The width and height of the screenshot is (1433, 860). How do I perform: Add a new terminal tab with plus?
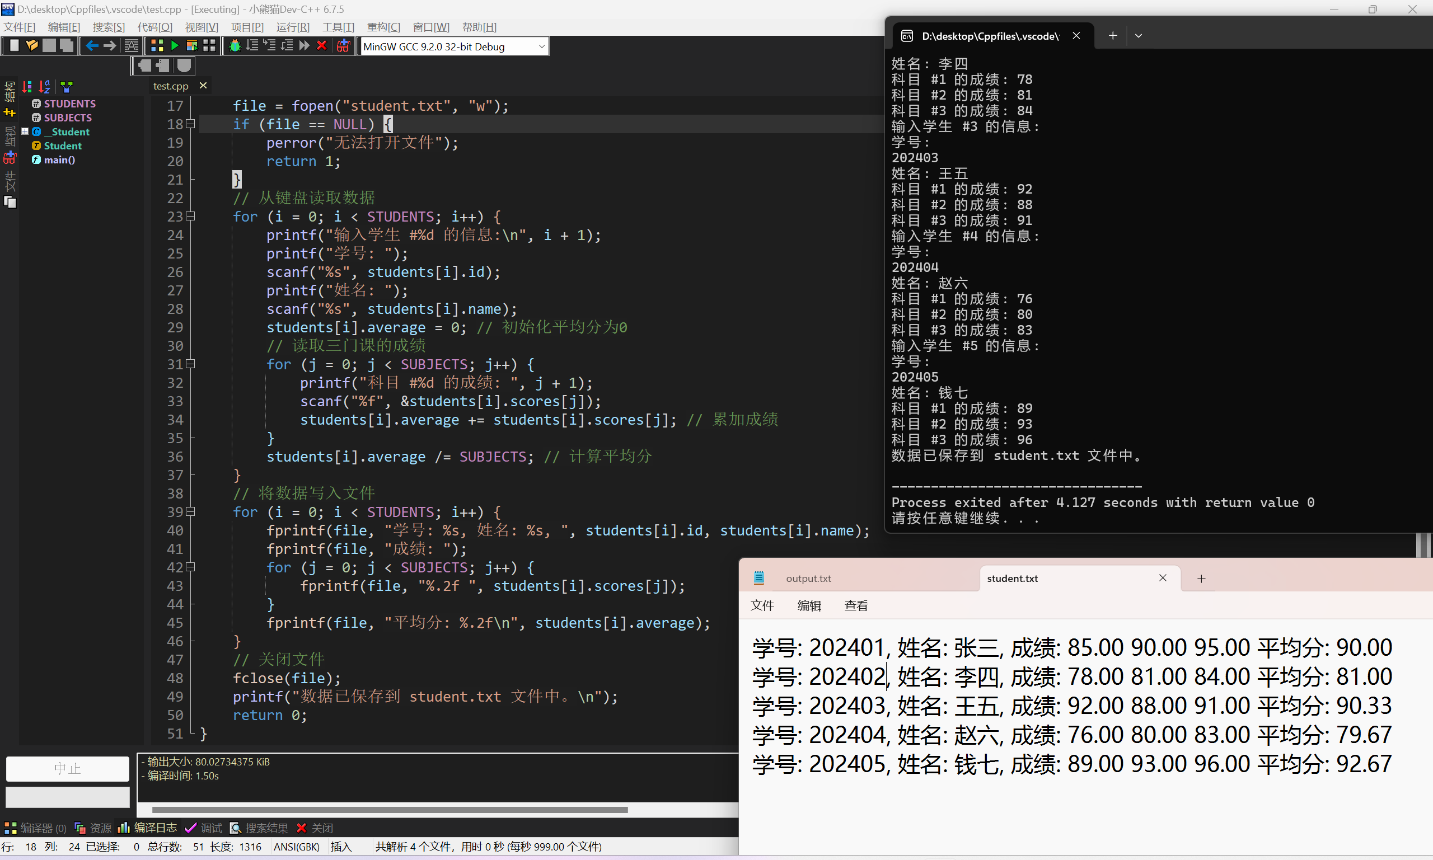pos(1112,36)
